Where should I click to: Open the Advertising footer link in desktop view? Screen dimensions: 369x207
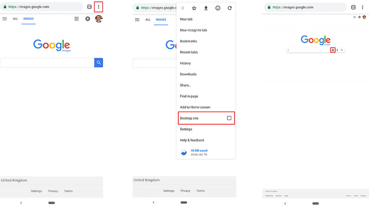point(268,196)
